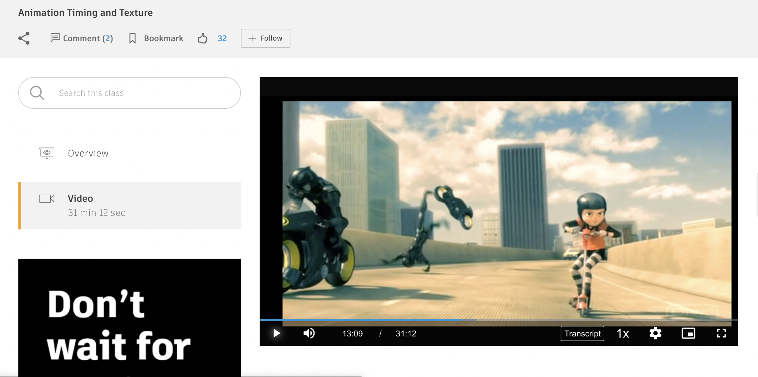Open video settings gear
The width and height of the screenshot is (758, 377).
[x=655, y=333]
